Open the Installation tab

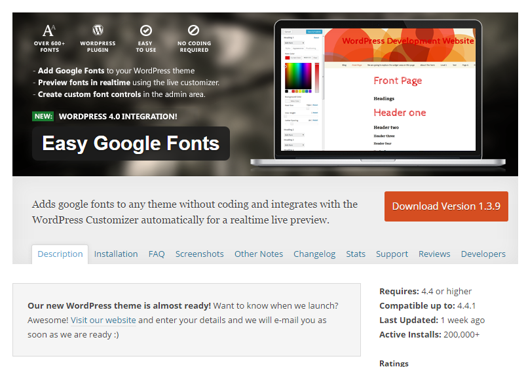pos(116,254)
